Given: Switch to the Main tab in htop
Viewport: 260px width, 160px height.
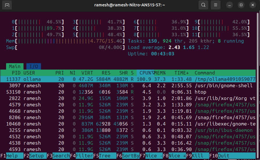Looking at the screenshot, I should click(15, 66).
